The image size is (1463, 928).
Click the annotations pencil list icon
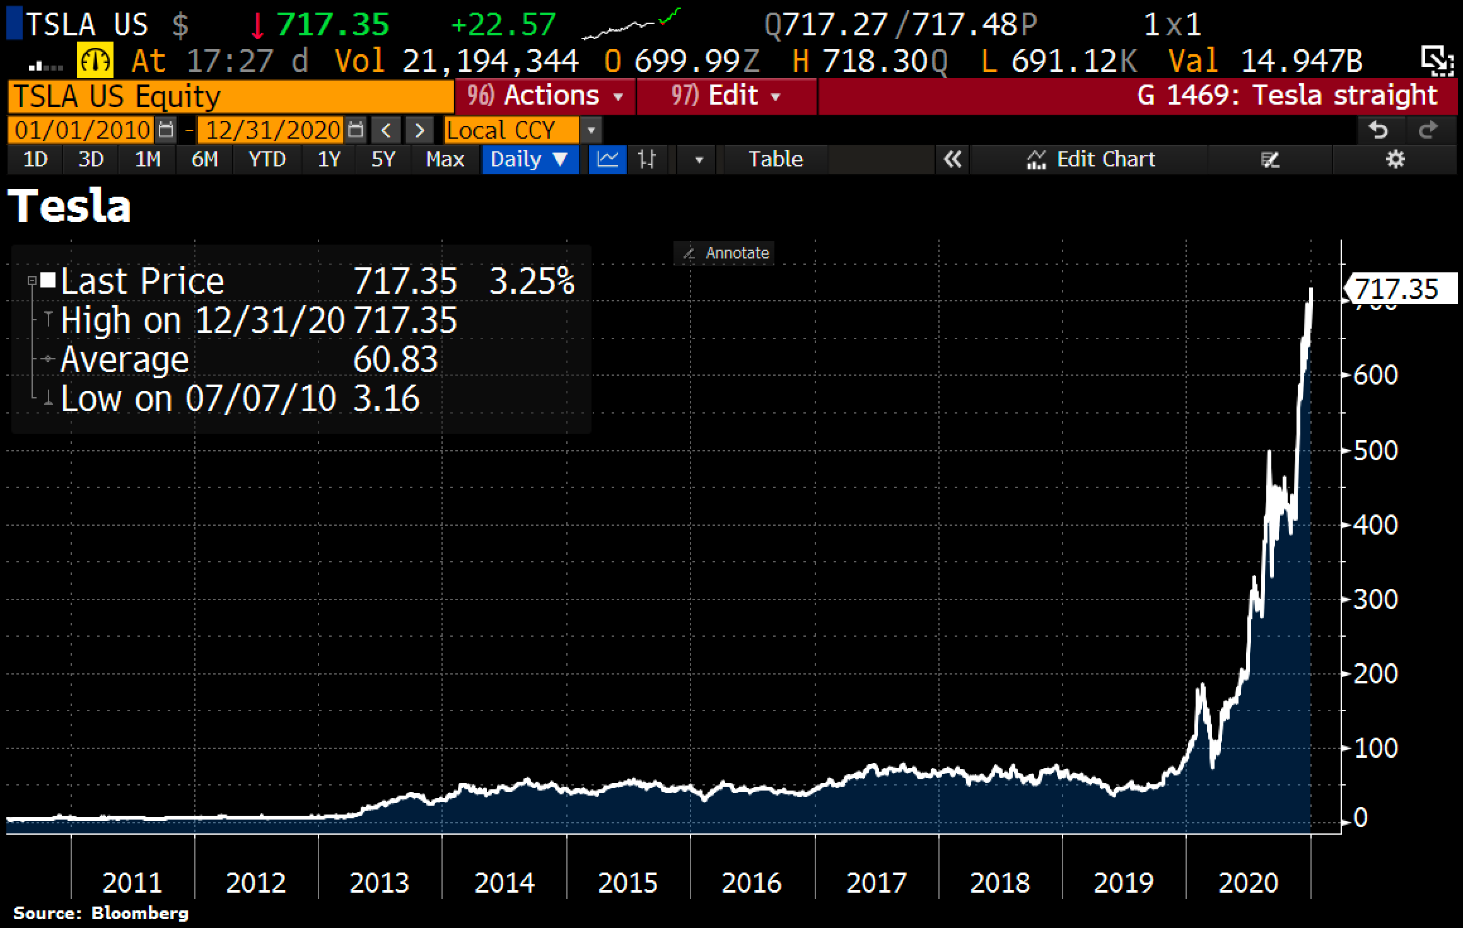pos(1269,159)
